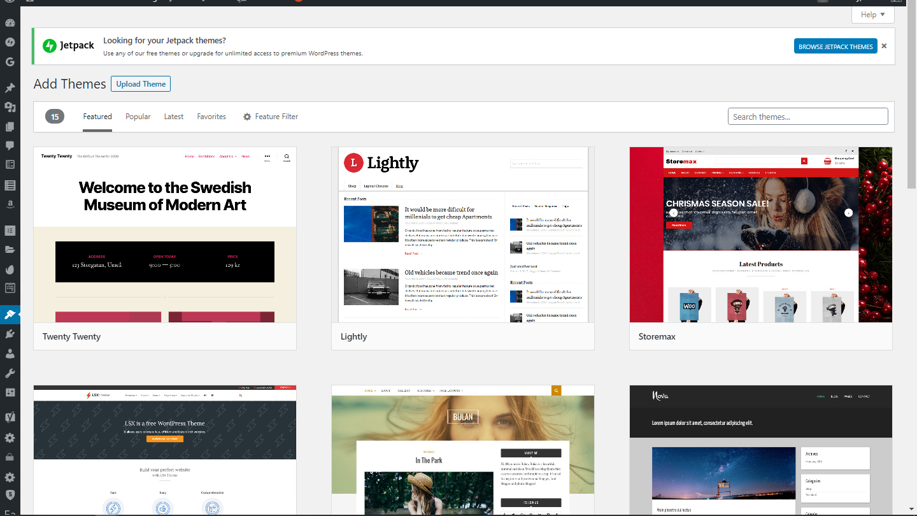
Task: Click the green Jetpack logo in banner
Action: 49,46
